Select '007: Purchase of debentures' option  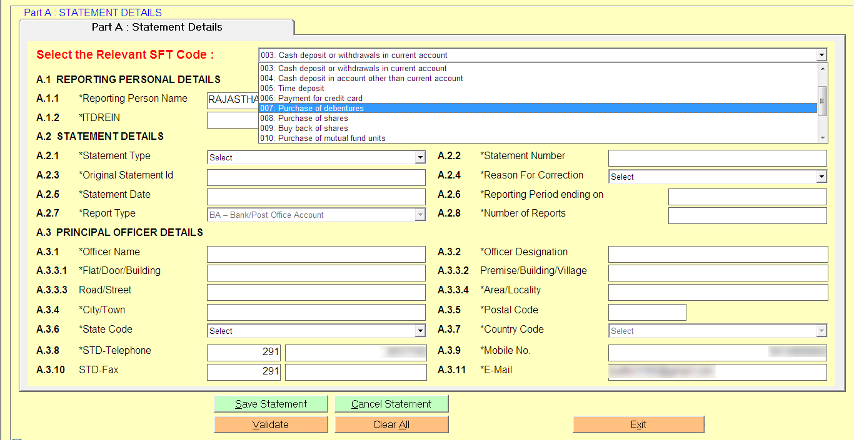click(x=538, y=108)
